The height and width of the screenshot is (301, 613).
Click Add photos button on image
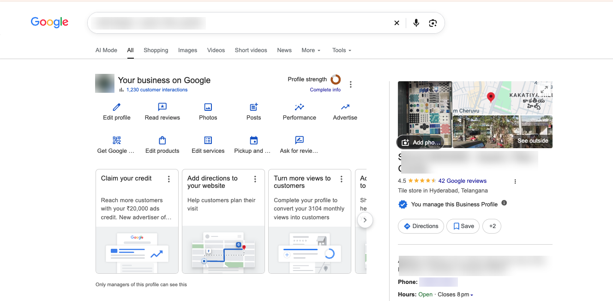[420, 142]
